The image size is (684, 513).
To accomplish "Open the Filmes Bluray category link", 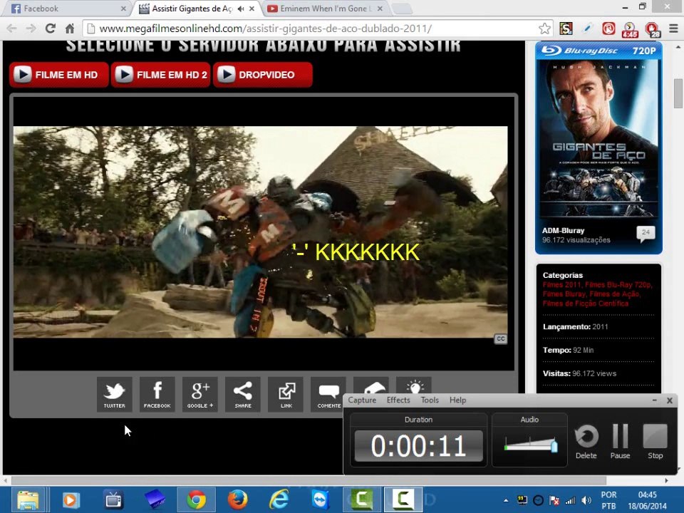I will (564, 294).
